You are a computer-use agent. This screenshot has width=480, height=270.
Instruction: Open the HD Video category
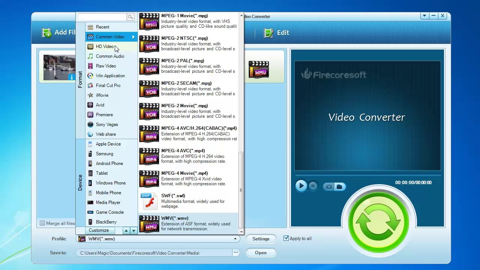[x=111, y=46]
